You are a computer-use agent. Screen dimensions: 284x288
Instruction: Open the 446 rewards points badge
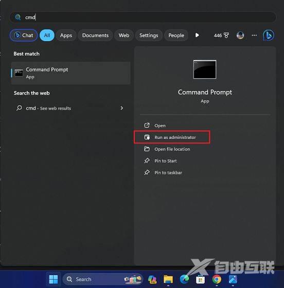221,35
